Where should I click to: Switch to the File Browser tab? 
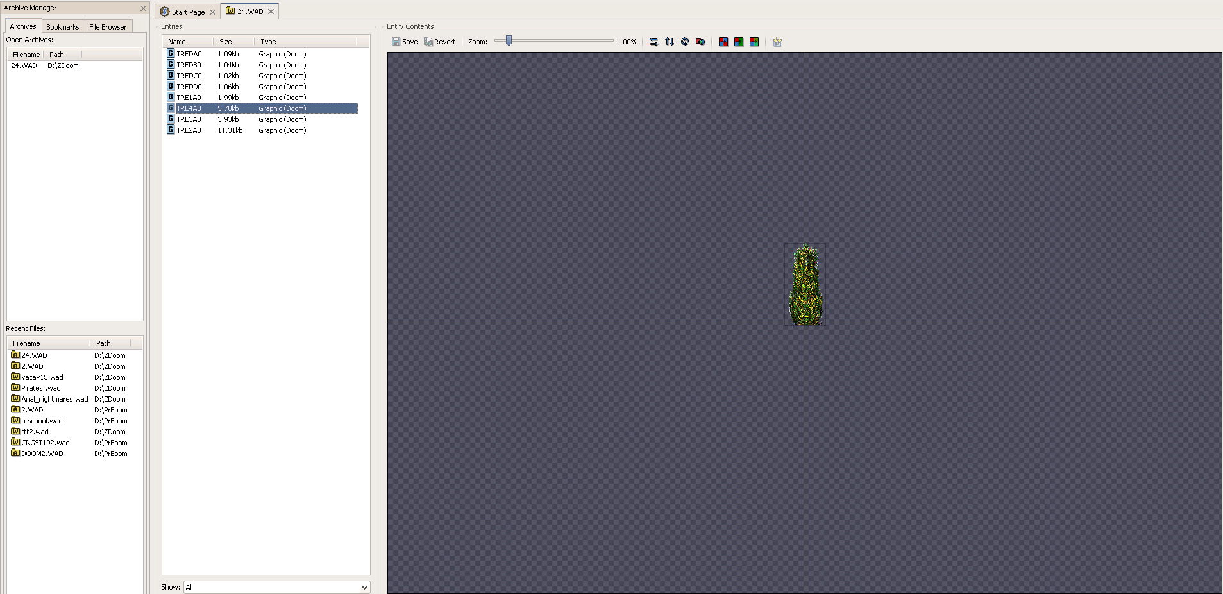[x=108, y=27]
